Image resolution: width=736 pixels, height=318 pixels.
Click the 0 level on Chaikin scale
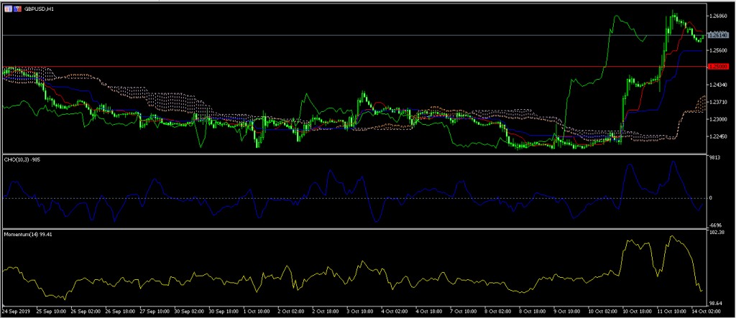pos(711,198)
